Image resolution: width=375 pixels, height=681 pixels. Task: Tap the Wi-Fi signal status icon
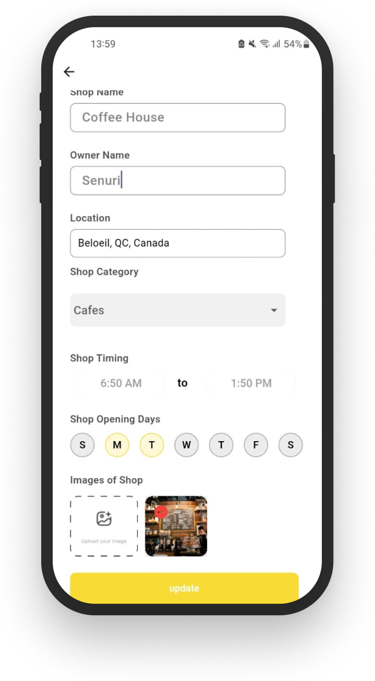tap(264, 44)
